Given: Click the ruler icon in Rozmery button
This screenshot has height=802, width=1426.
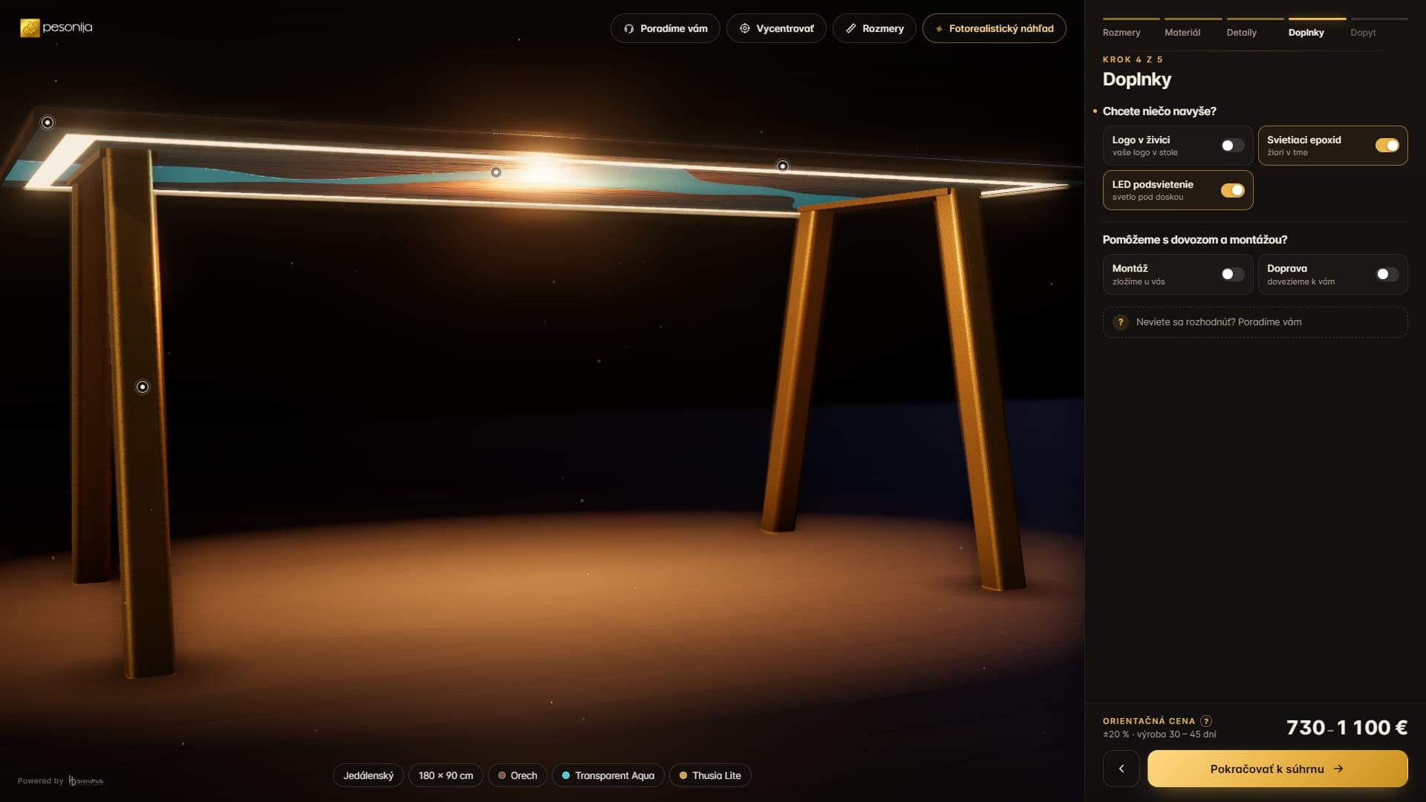Looking at the screenshot, I should 851,28.
